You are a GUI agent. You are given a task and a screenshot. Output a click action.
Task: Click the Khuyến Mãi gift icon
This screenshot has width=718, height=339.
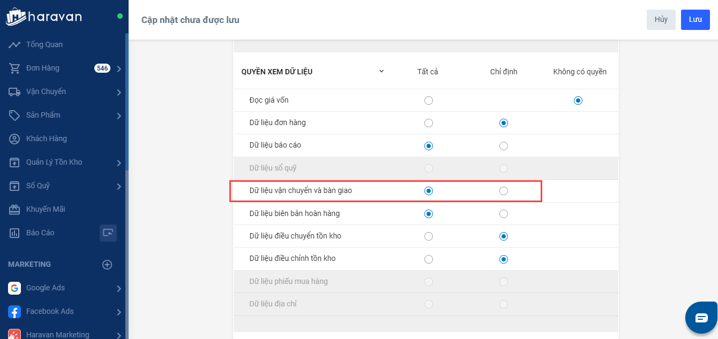(x=14, y=209)
